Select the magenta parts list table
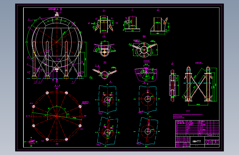Viewport: 239px width, 155px height. click(197, 128)
